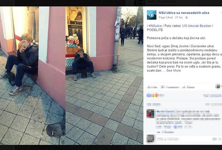The image size is (222, 150).
Task: View the wide street photo with pink building
Action: pos(104,76)
